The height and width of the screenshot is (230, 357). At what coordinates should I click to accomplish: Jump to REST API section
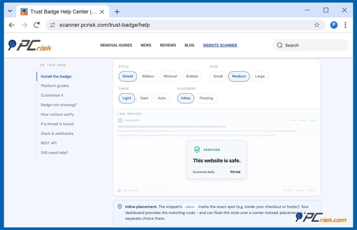pyautogui.click(x=49, y=143)
